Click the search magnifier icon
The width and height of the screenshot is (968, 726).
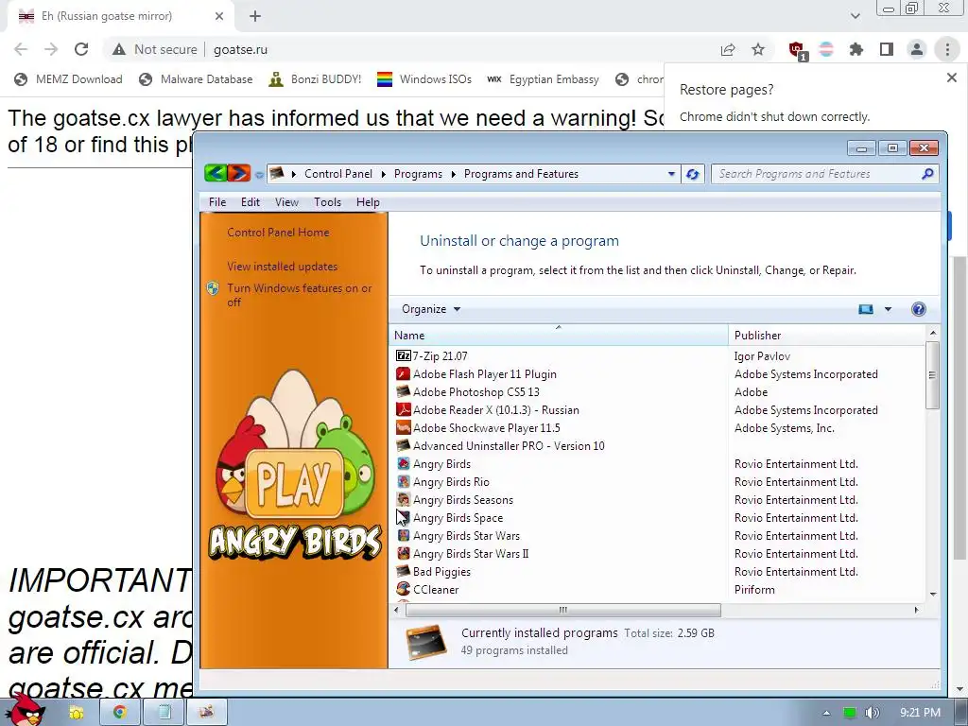927,174
